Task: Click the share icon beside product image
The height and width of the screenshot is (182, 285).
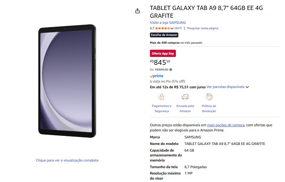Action: [138, 11]
